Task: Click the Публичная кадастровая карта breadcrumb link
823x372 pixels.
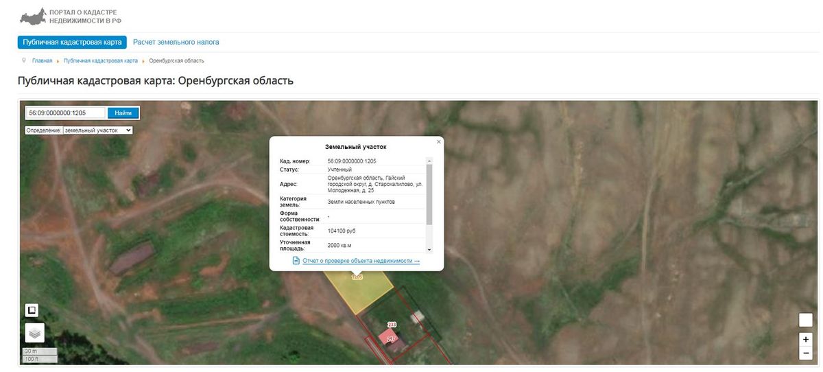Action: pos(101,60)
